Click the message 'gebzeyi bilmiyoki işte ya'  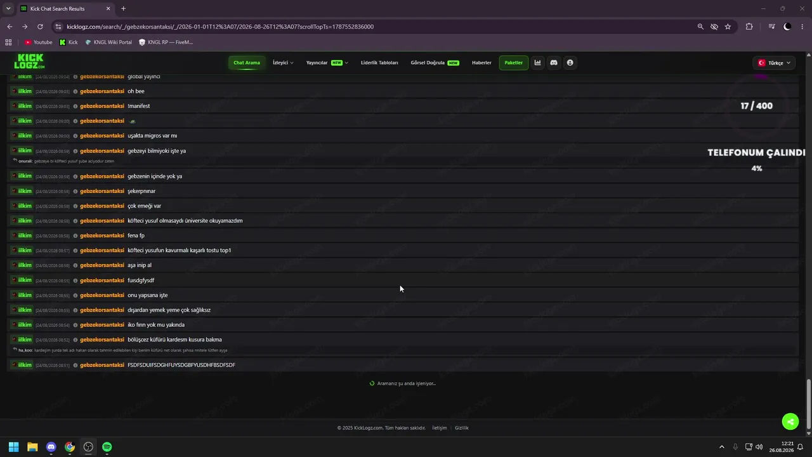click(x=157, y=151)
